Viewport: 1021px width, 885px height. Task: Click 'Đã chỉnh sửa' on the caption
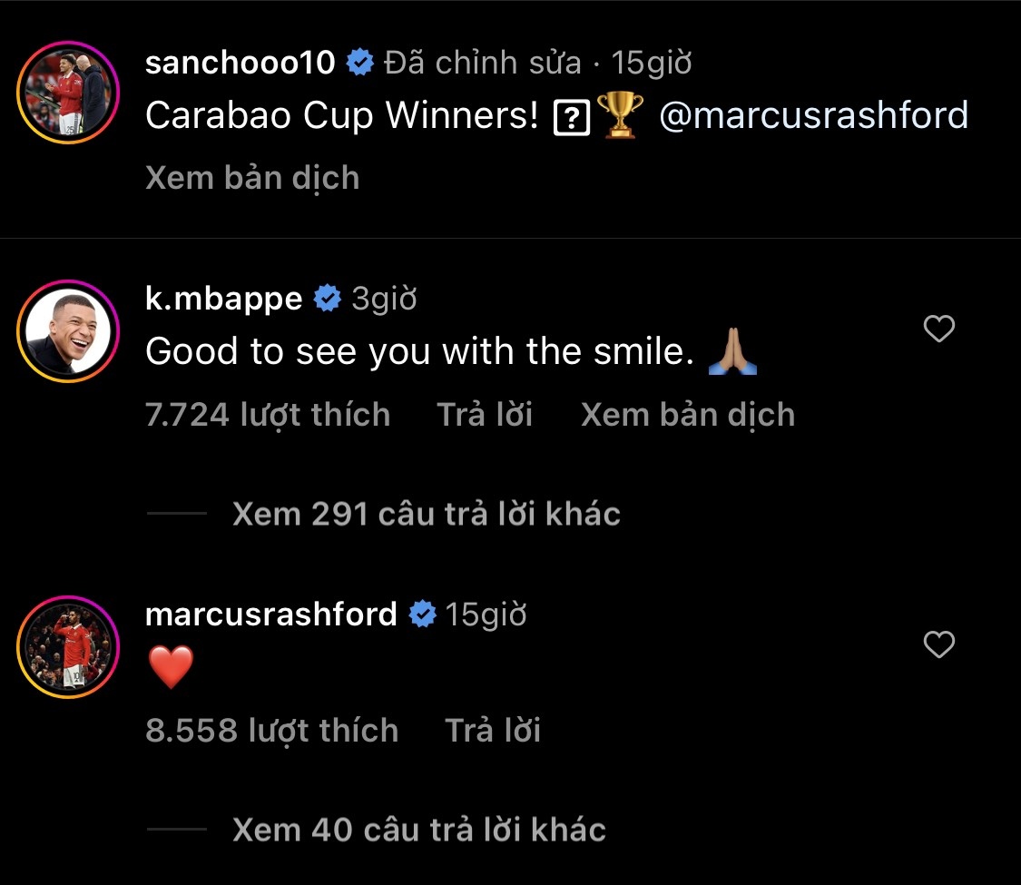[479, 63]
